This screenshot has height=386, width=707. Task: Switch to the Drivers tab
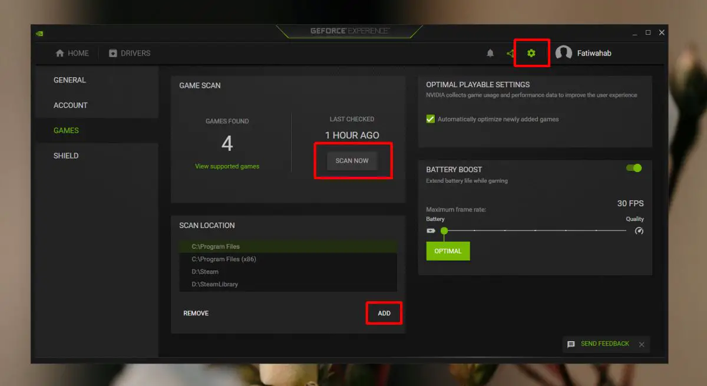(130, 53)
